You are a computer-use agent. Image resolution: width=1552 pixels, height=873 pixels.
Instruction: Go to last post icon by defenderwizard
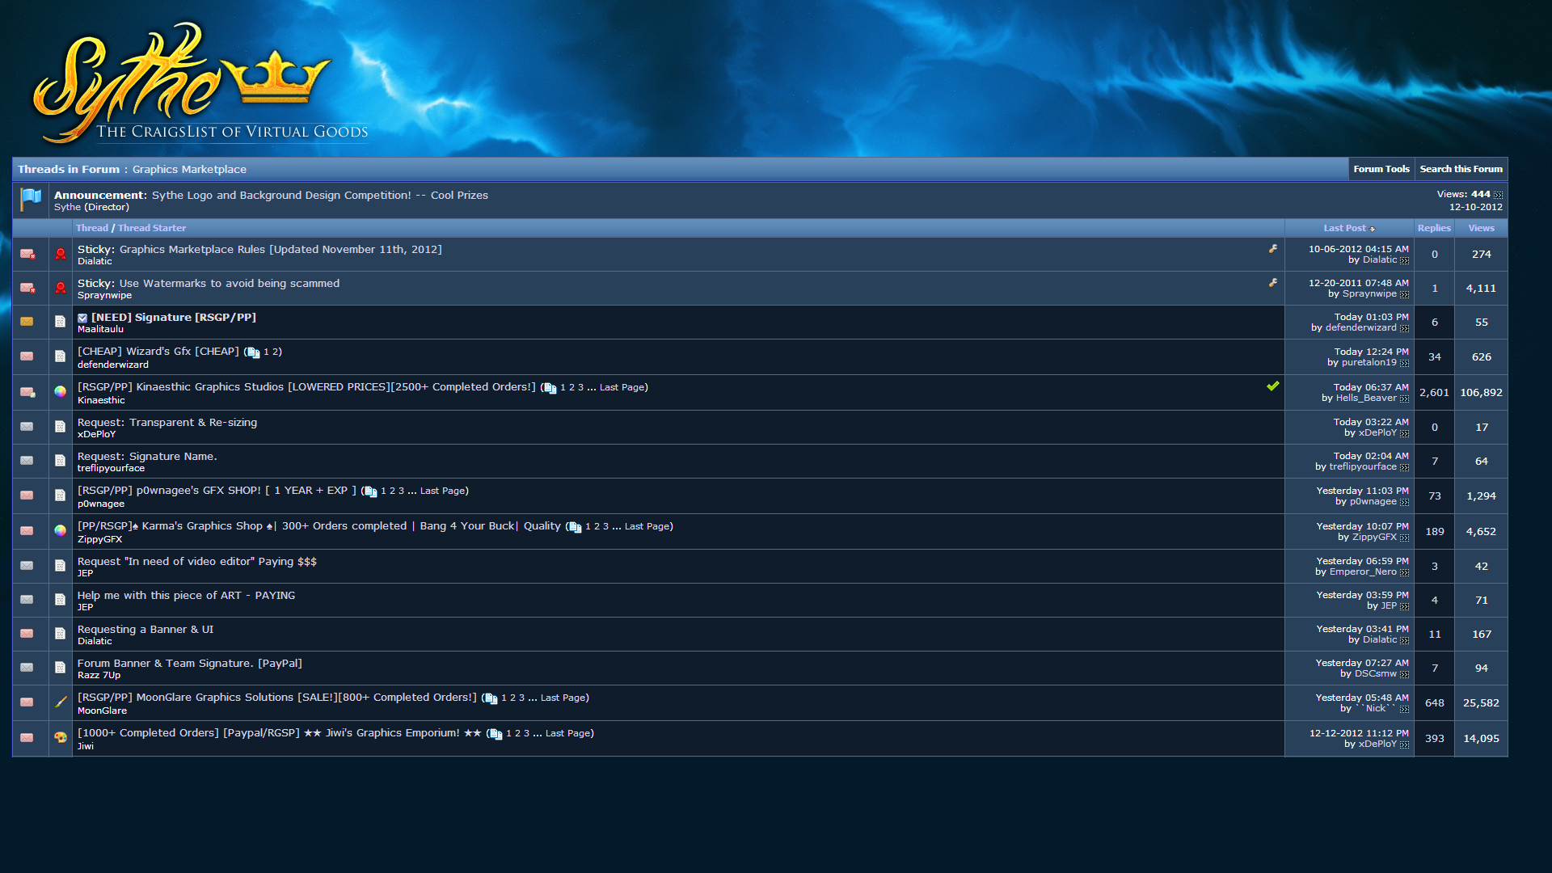1404,328
